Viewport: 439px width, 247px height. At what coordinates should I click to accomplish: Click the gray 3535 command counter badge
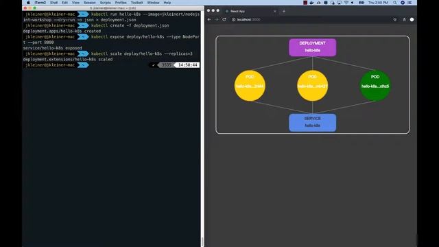coord(167,65)
